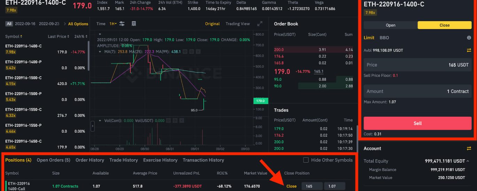
Task: Click 90.0 bid price in order book
Action: tap(278, 86)
